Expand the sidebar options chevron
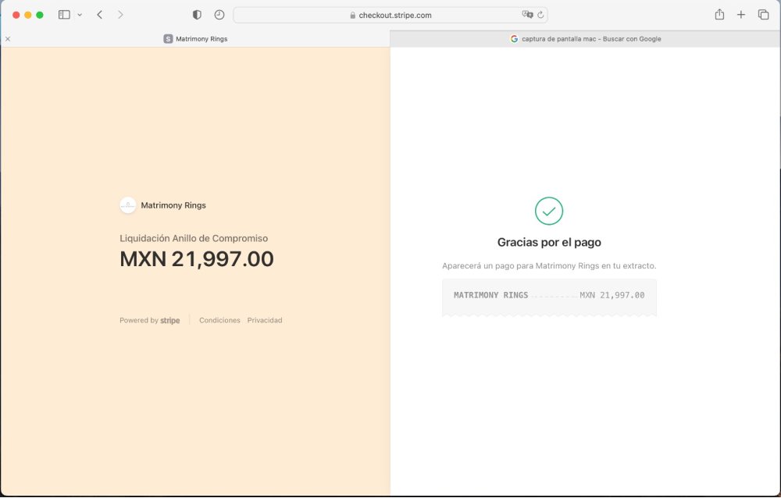This screenshot has width=781, height=498. [x=80, y=15]
